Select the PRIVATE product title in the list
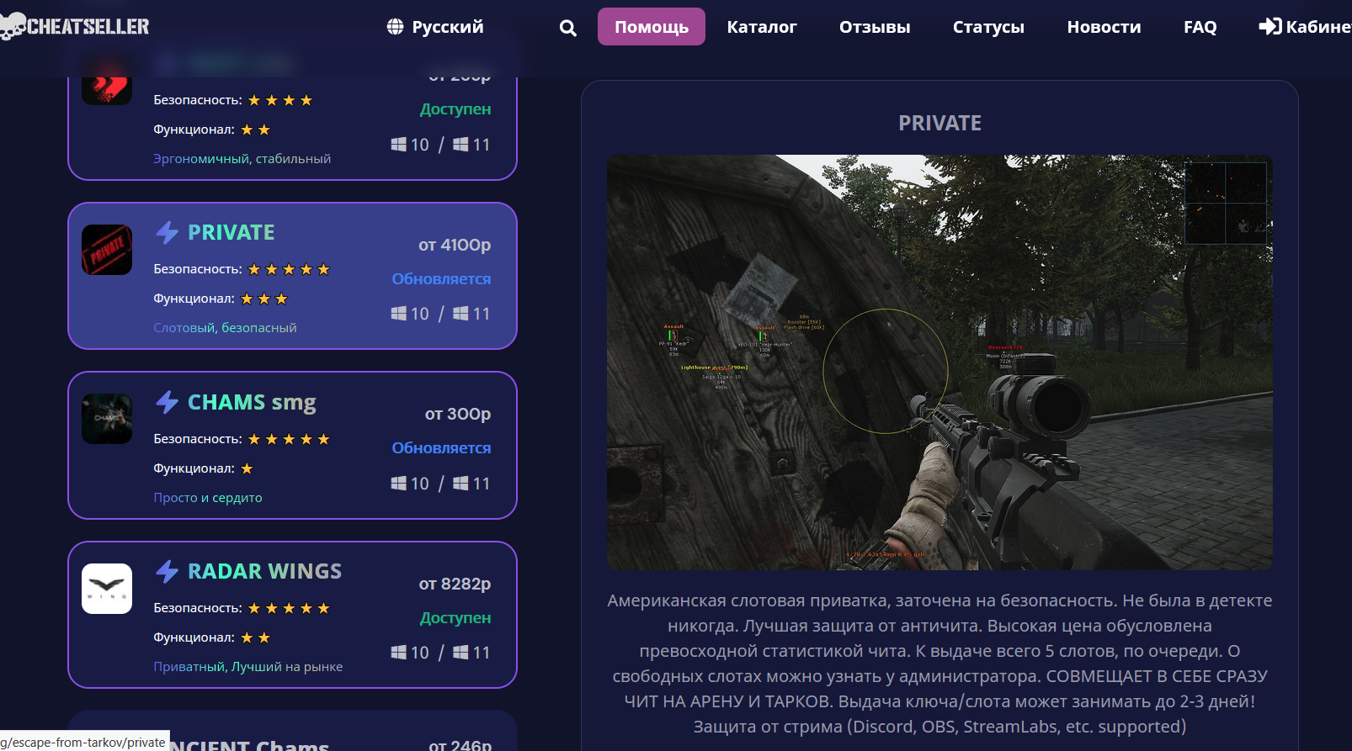 pyautogui.click(x=232, y=232)
